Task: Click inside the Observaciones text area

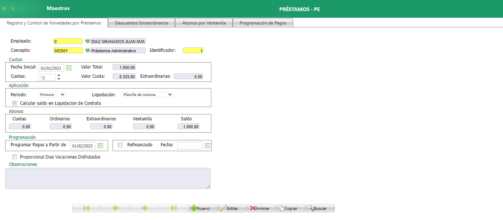Action: pos(107,178)
